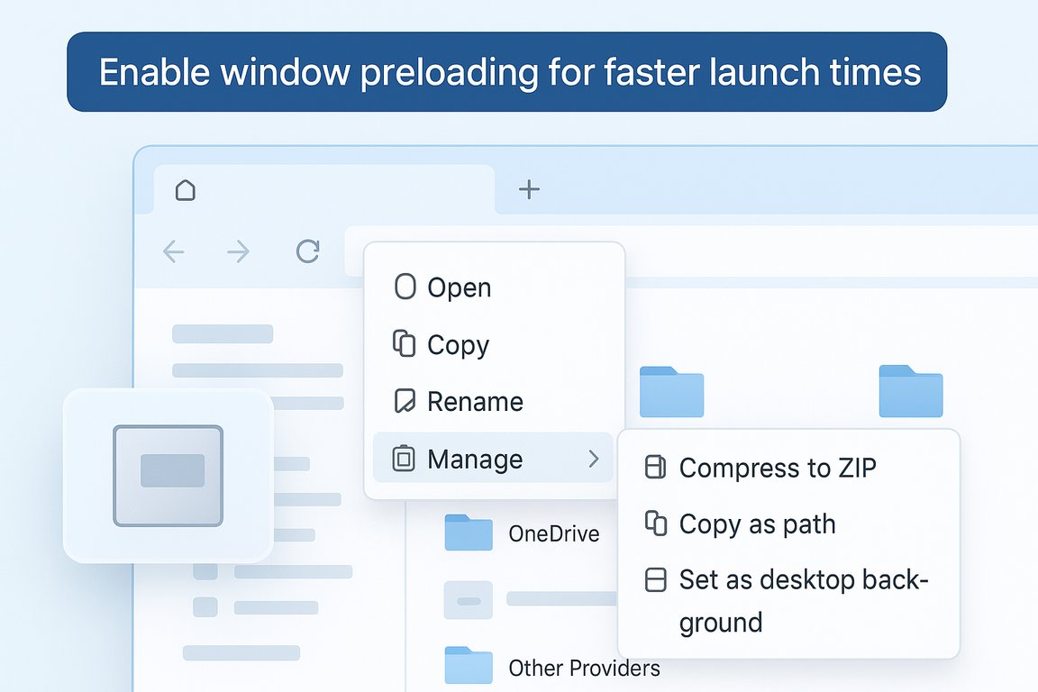Click the Open menu item's icon
Viewport: 1038px width, 692px height.
[x=405, y=287]
